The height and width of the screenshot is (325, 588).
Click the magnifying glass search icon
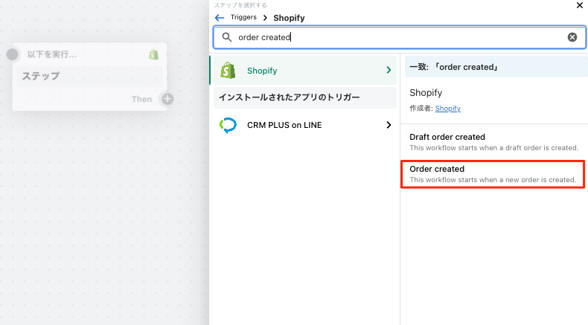pyautogui.click(x=227, y=37)
